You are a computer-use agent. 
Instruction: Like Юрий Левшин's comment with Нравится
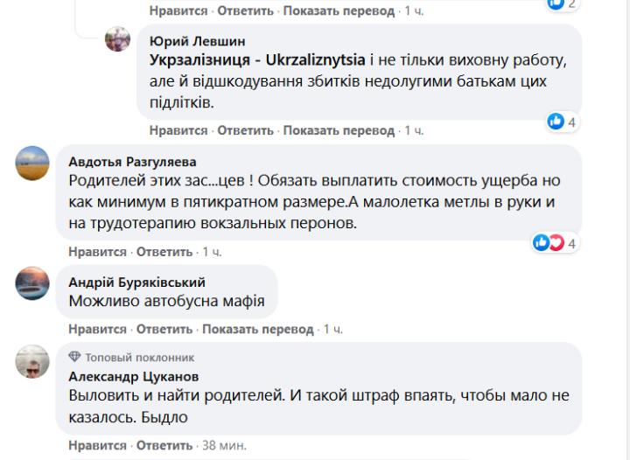[x=178, y=130]
